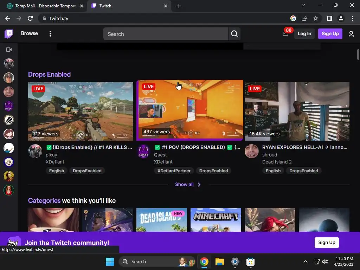Click shroud's channel avatar under third stream
This screenshot has width=360, height=270.
point(252,151)
